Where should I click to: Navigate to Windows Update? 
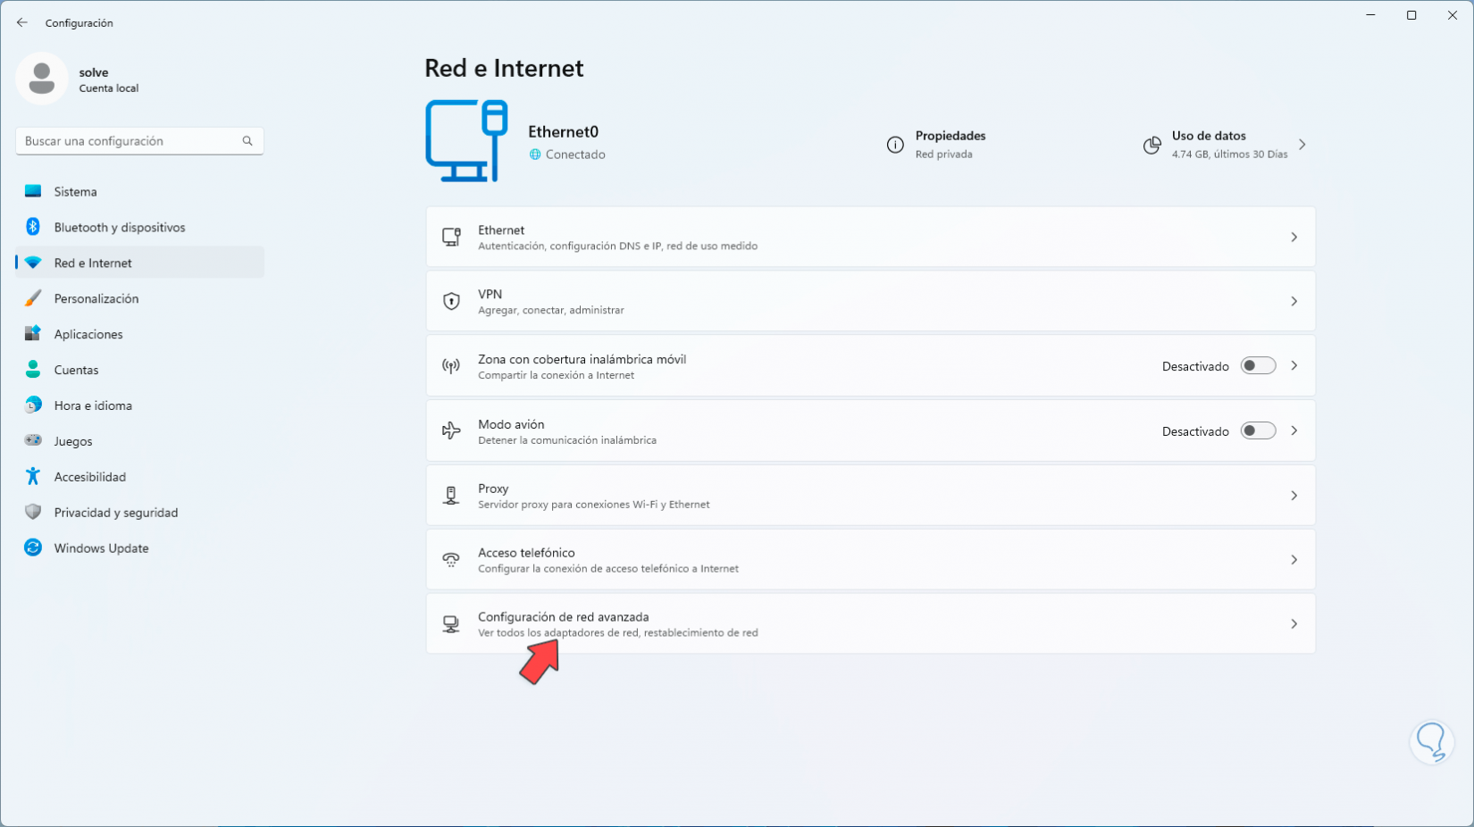point(139,548)
